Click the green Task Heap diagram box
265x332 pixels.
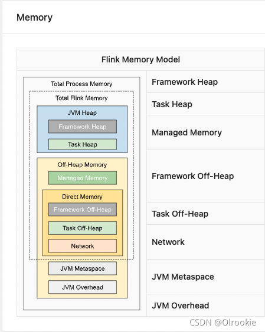[x=83, y=144]
